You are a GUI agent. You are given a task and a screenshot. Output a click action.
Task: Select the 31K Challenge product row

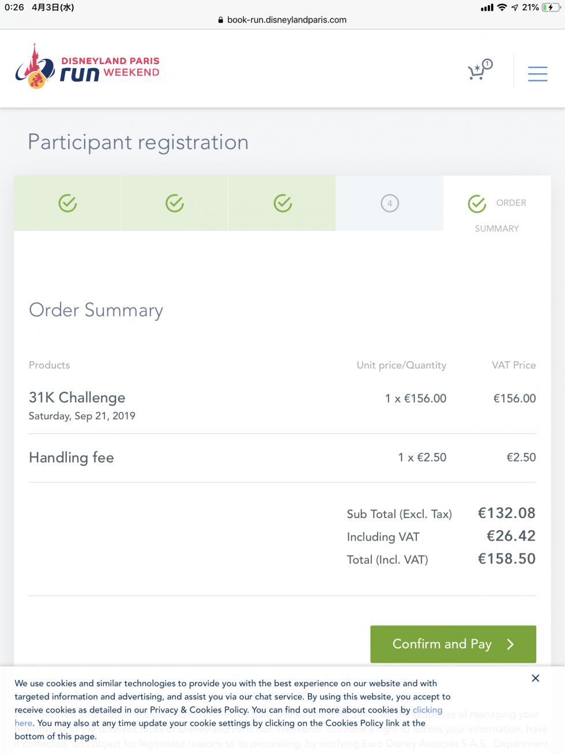(282, 406)
